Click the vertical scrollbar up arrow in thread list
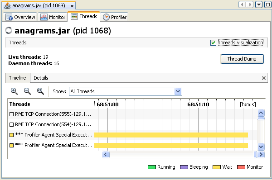This screenshot has height=180, width=272. (x=261, y=113)
